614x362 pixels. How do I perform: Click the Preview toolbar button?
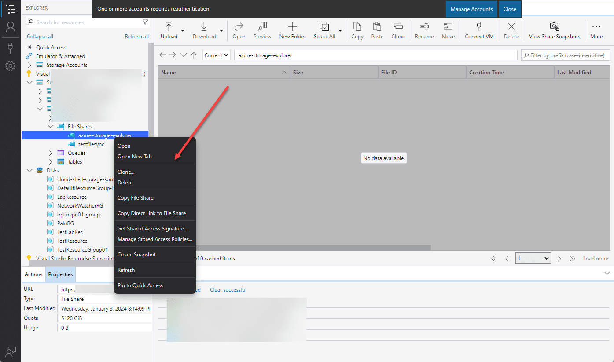click(x=262, y=30)
